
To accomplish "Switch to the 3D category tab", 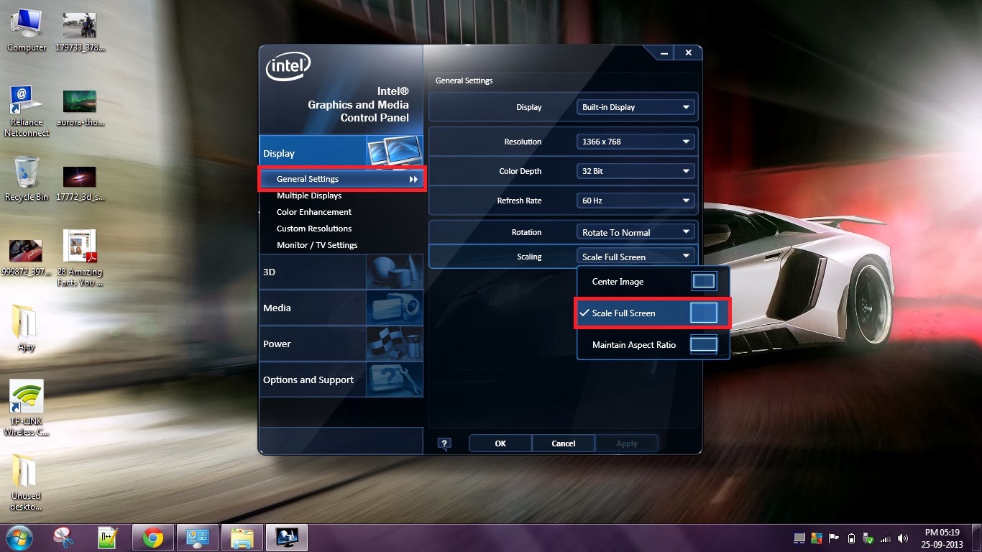I will point(341,272).
